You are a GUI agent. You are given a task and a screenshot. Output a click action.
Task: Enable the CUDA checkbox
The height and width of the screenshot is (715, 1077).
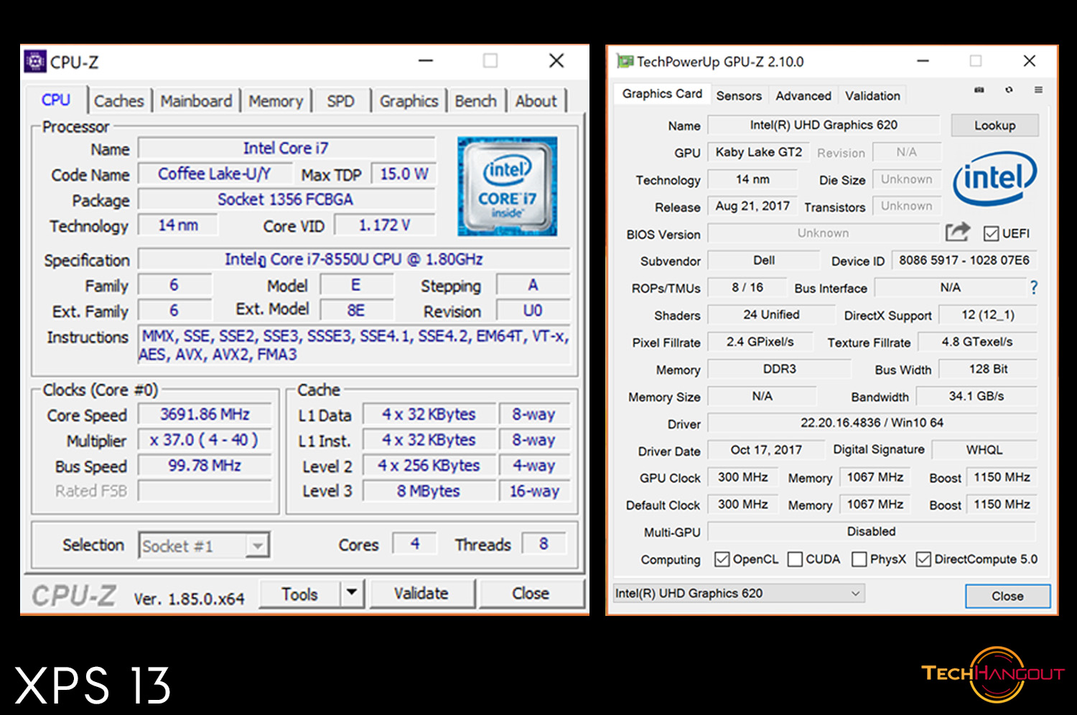point(795,559)
